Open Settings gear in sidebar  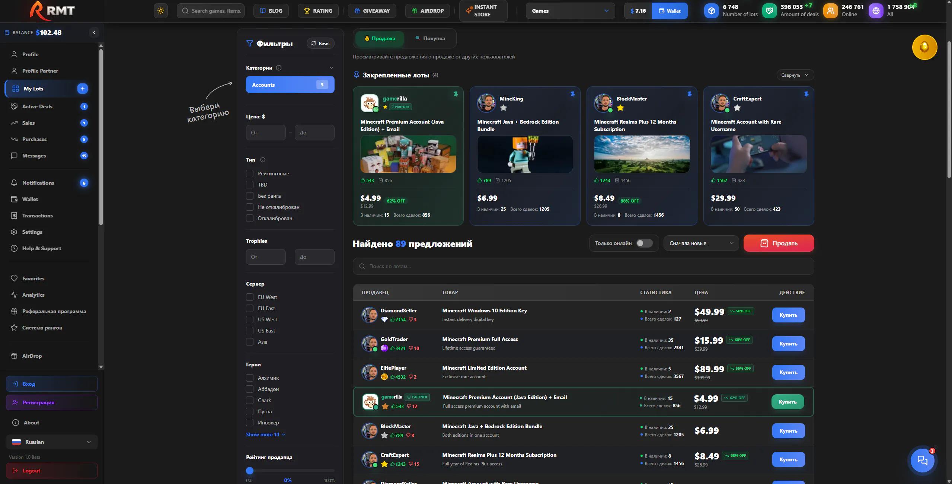point(14,232)
